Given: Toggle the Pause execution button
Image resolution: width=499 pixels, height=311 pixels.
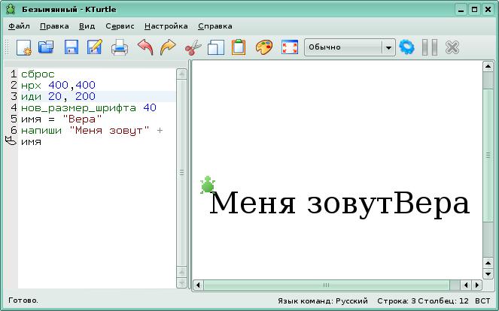Looking at the screenshot, I should [x=430, y=47].
